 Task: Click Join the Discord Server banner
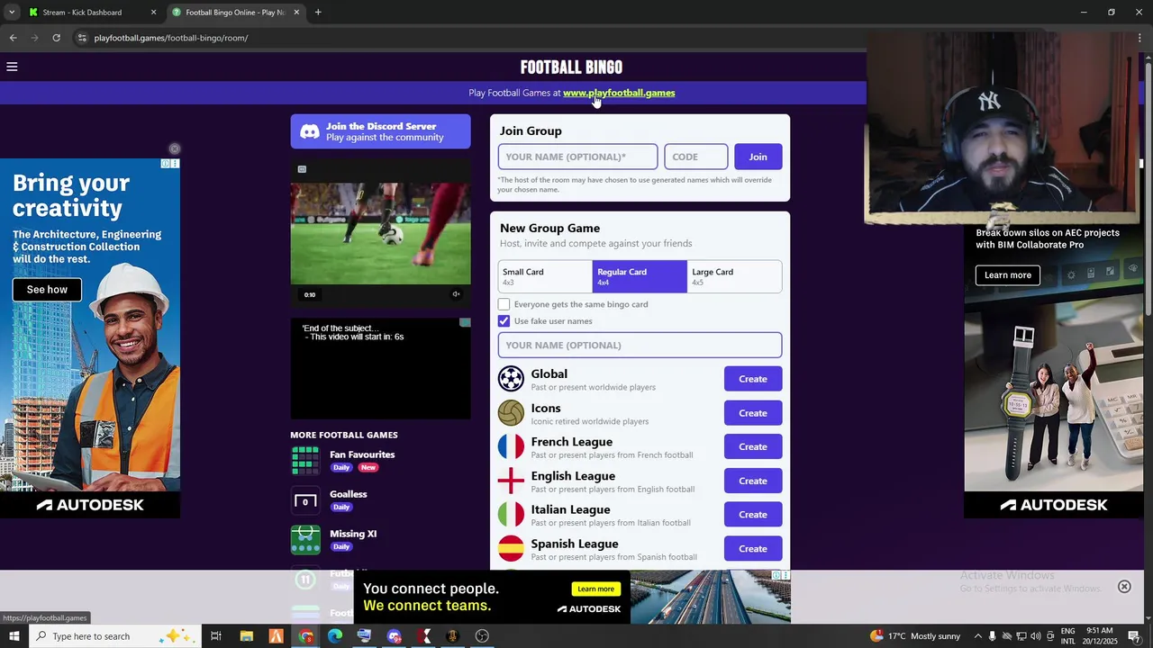point(380,131)
